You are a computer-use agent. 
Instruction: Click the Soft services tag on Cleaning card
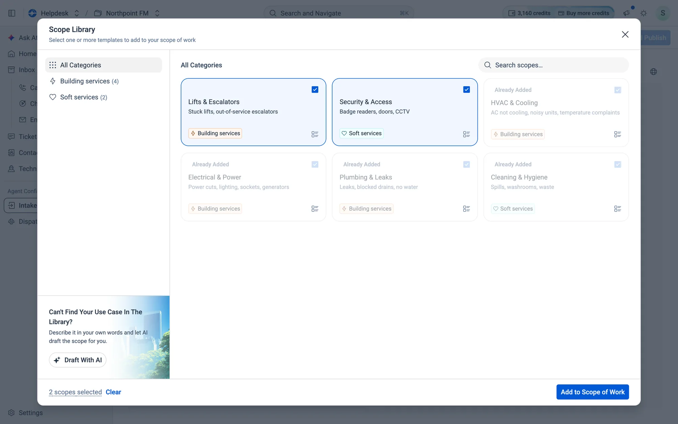[513, 209]
